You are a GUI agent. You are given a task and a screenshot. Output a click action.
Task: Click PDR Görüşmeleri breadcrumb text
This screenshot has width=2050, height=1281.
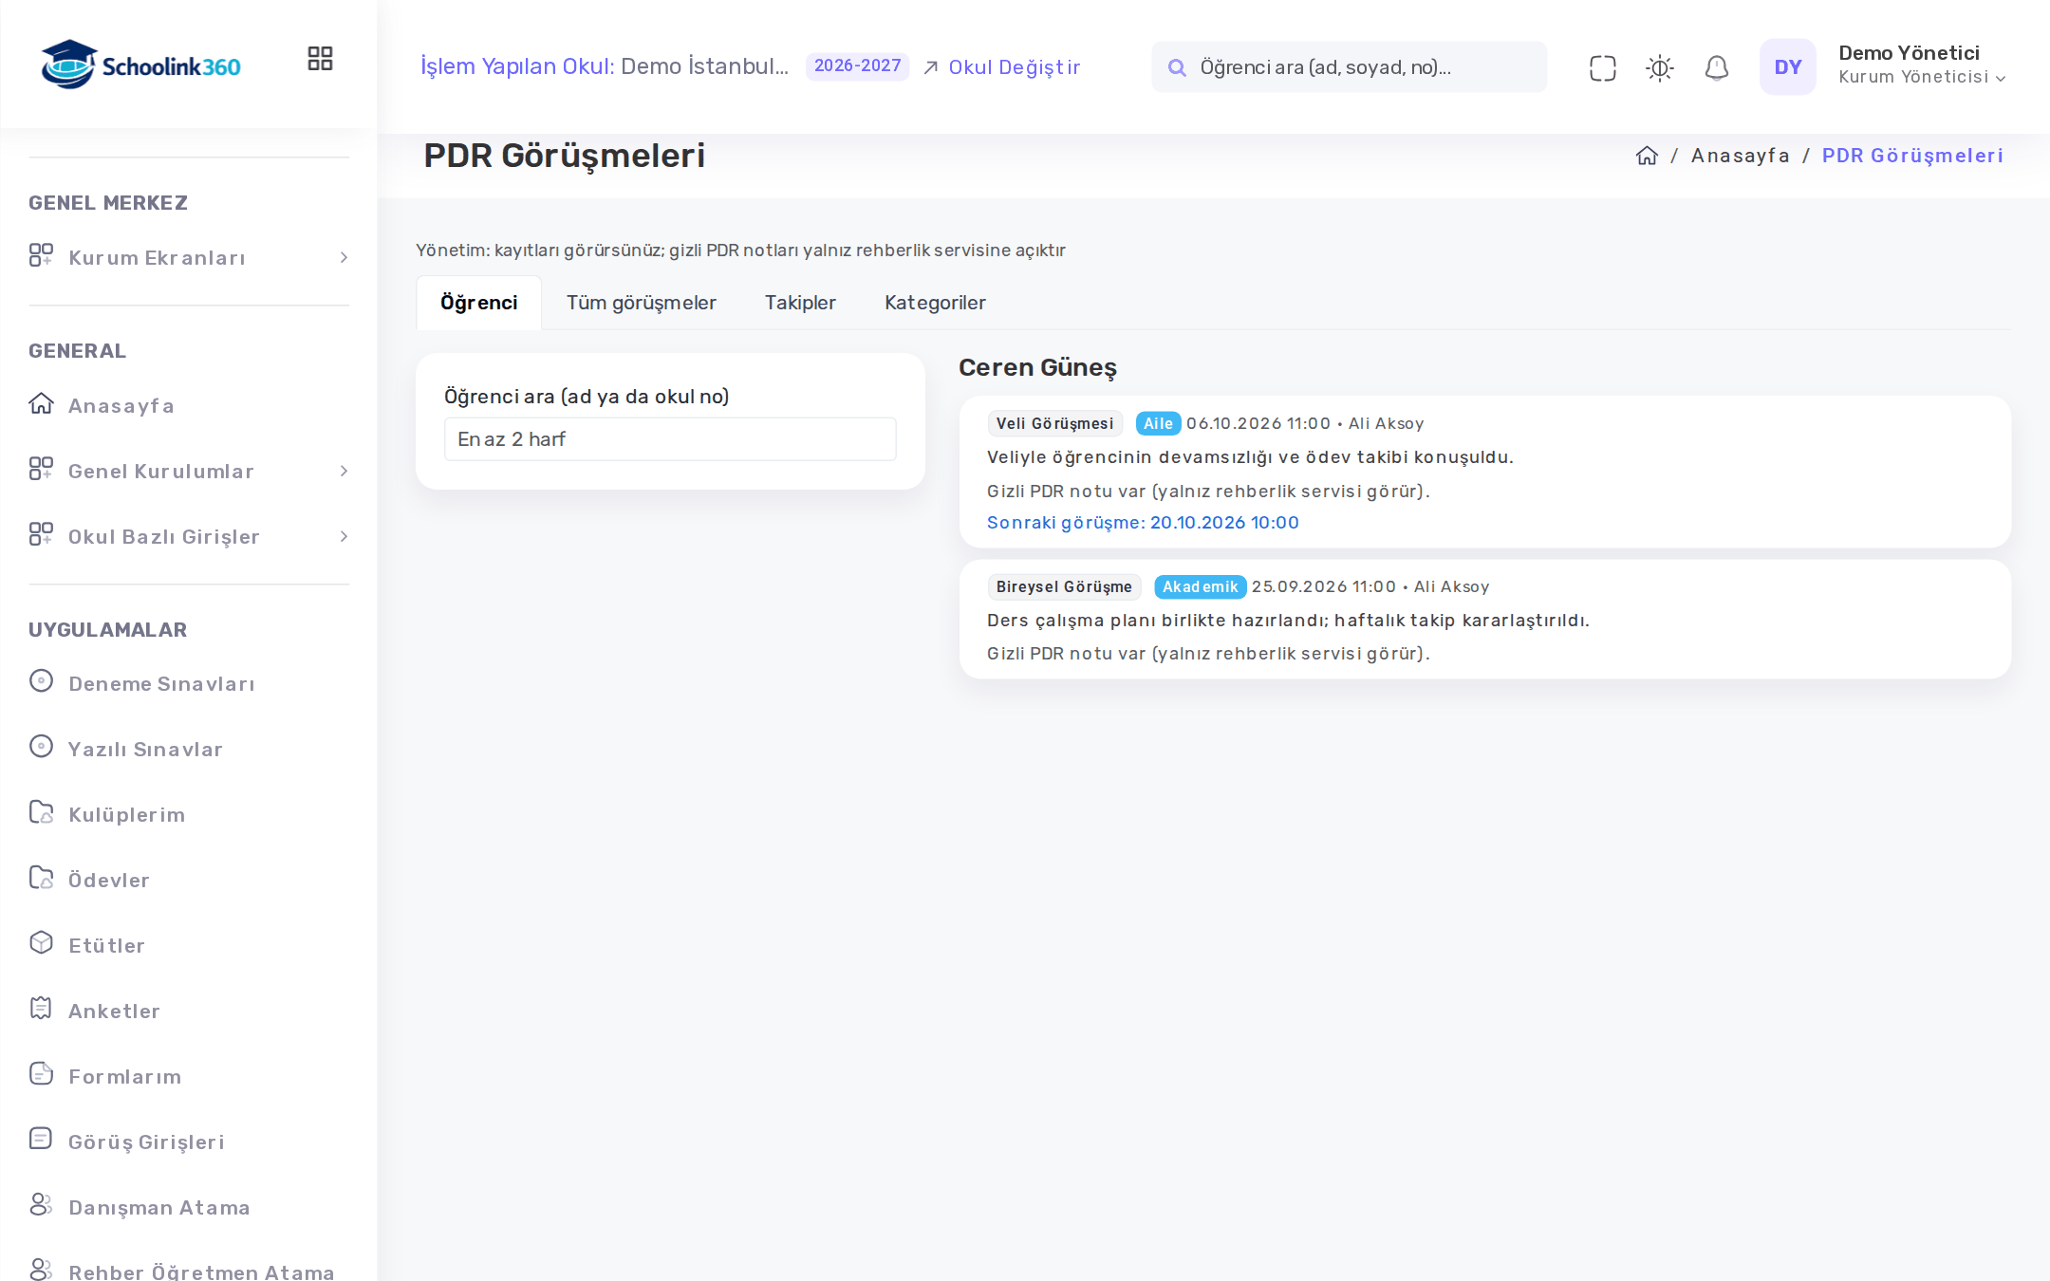[x=1912, y=156]
